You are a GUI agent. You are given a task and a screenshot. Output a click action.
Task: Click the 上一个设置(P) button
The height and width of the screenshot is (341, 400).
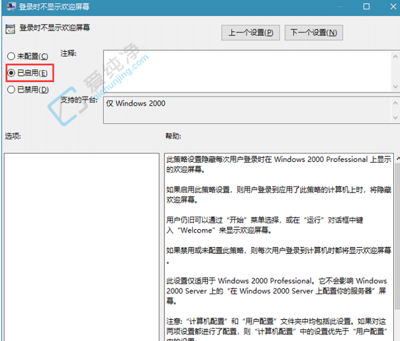tap(251, 33)
